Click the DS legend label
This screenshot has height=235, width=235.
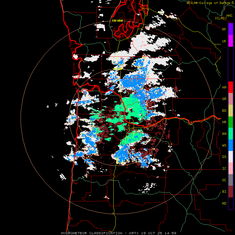click(224, 157)
